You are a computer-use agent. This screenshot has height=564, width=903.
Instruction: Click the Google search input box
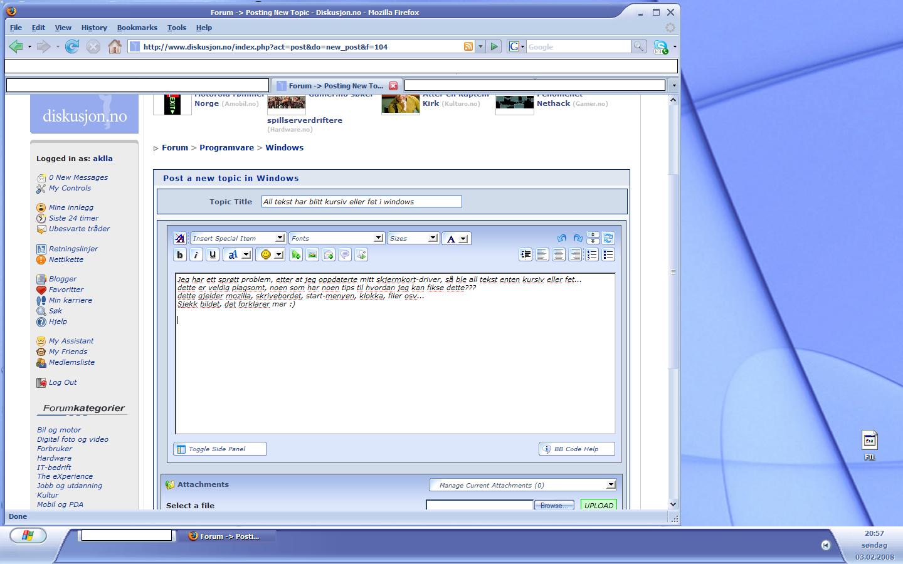click(578, 46)
